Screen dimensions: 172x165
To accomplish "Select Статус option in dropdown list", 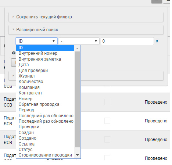I will click(25, 150).
